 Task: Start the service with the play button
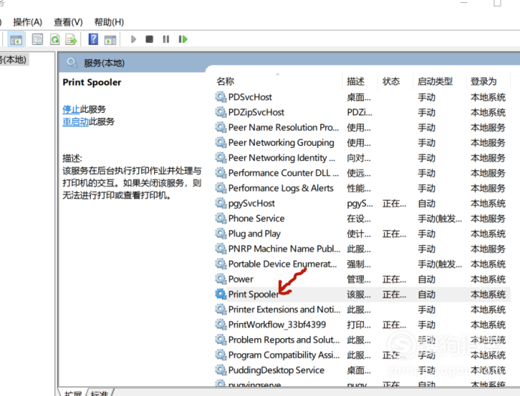click(x=133, y=40)
